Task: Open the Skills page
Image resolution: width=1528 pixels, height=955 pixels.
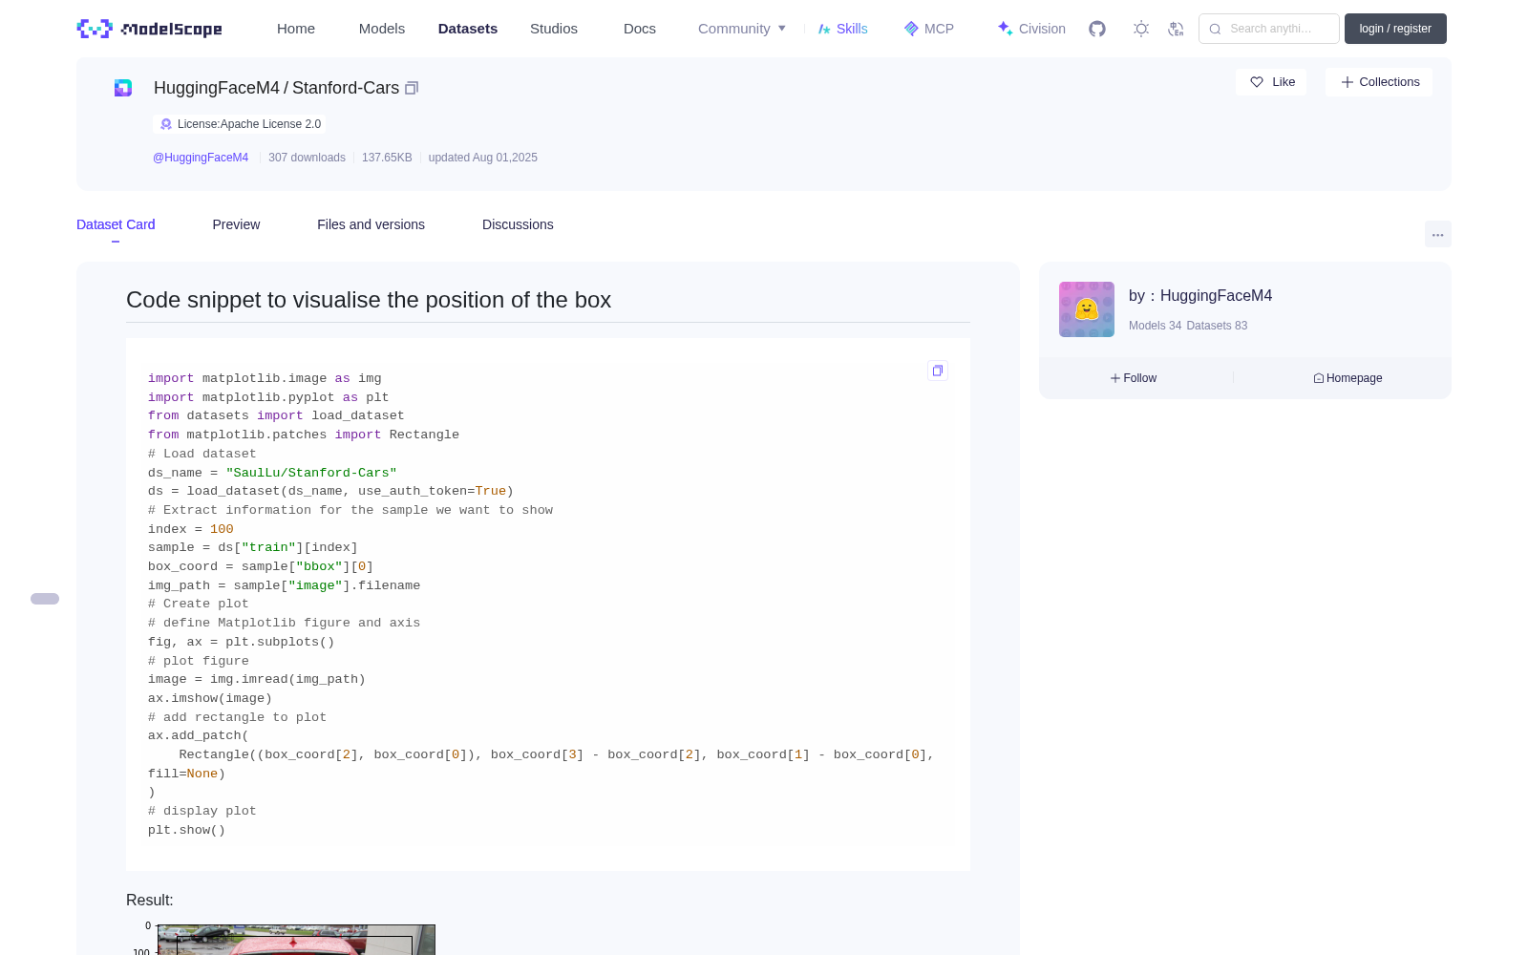Action: tap(842, 29)
